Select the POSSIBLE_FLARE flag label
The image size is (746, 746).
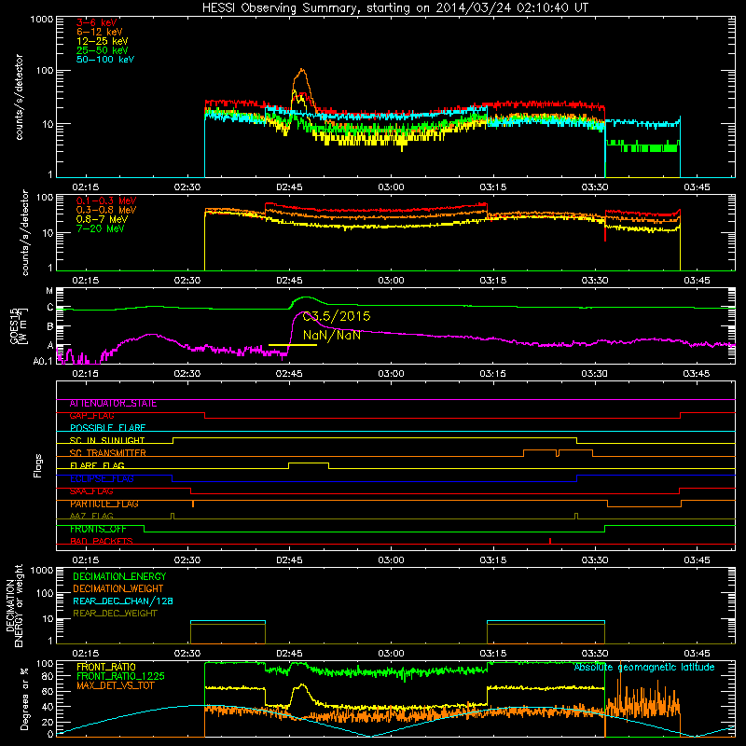coord(107,428)
